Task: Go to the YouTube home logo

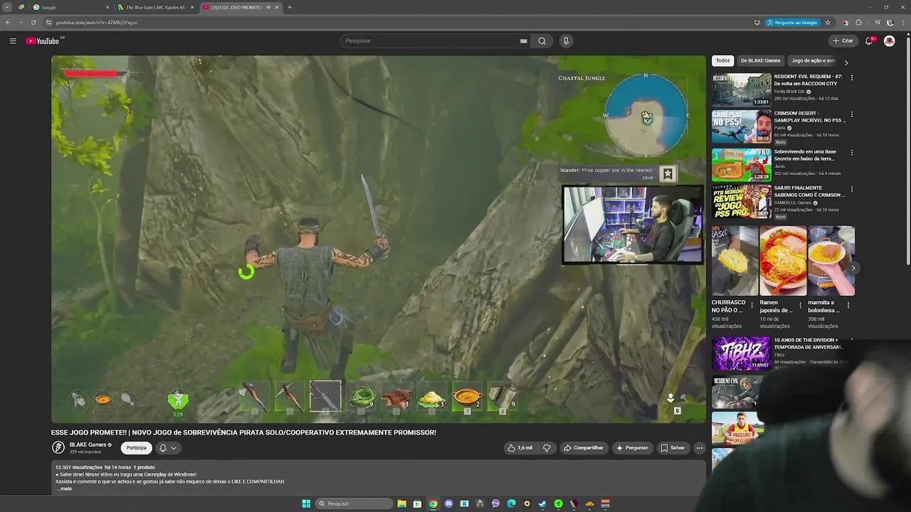Action: point(43,41)
